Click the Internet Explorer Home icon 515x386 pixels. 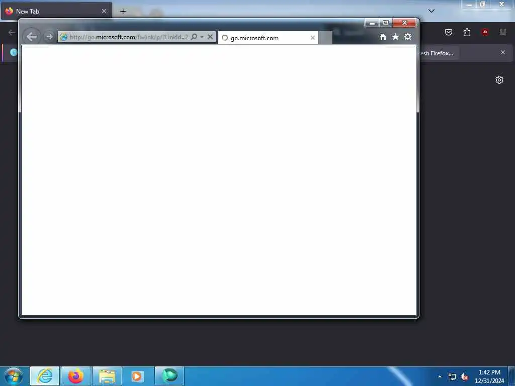click(x=383, y=37)
